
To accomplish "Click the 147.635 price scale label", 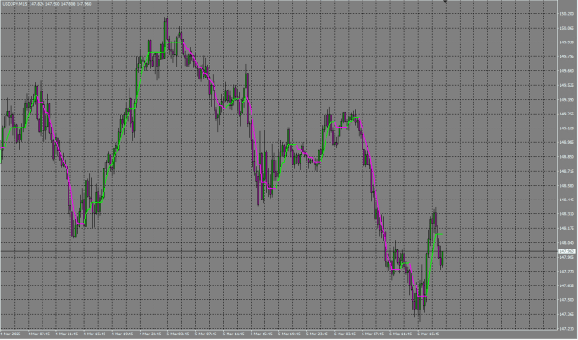I will (567, 285).
